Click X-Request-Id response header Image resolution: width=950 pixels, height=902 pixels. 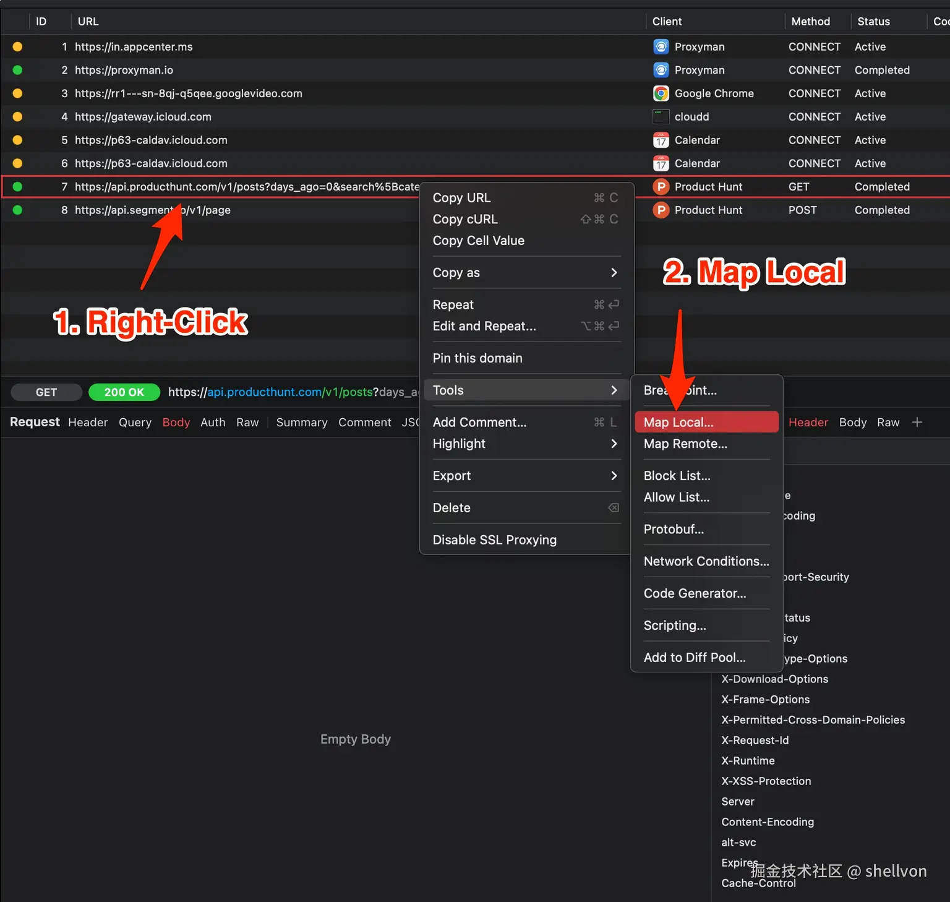pos(755,741)
